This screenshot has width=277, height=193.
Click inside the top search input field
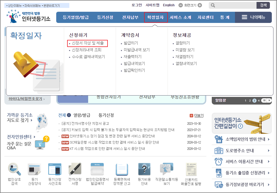tap(233, 5)
